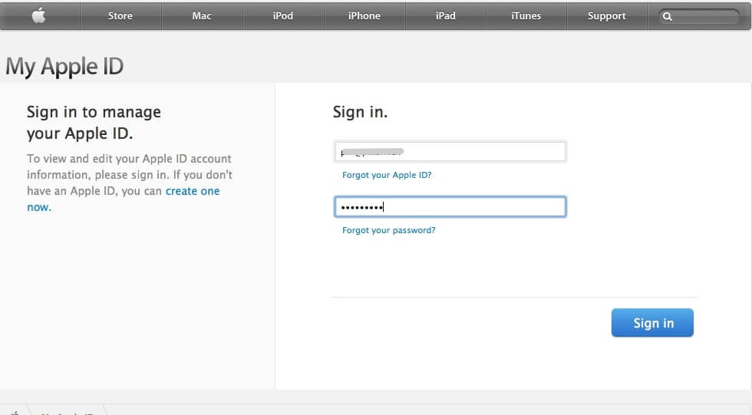Click the Sign in. form heading

click(x=360, y=112)
